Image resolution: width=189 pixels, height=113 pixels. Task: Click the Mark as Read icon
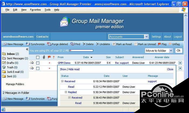114,44
